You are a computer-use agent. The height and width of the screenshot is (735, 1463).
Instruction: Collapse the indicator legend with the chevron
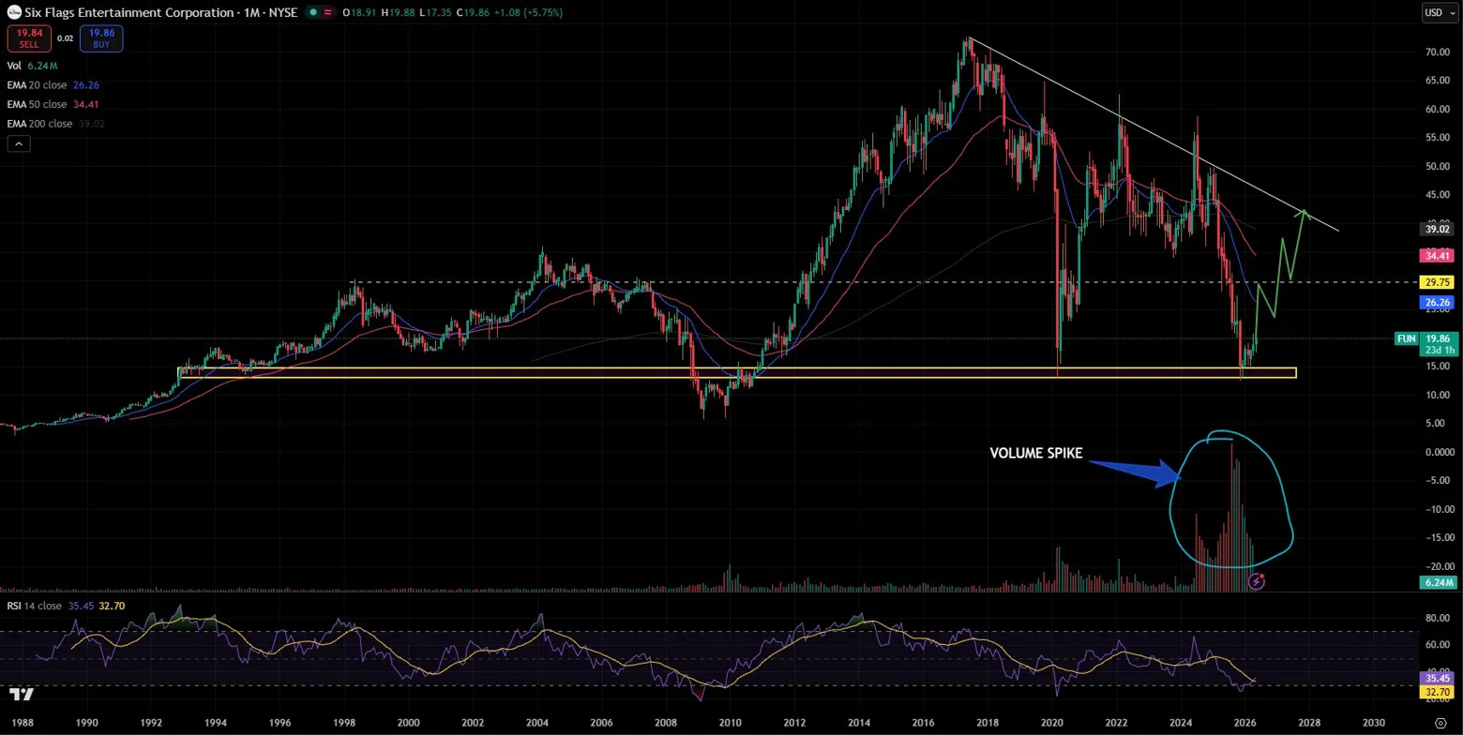coord(20,143)
